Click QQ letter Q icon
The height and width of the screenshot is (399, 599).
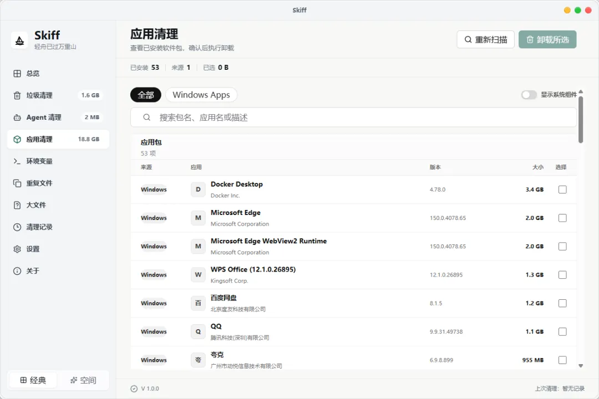(x=198, y=331)
